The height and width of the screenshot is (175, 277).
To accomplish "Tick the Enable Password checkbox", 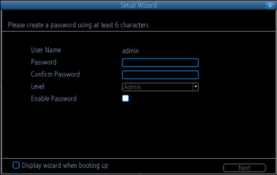I will coord(125,98).
